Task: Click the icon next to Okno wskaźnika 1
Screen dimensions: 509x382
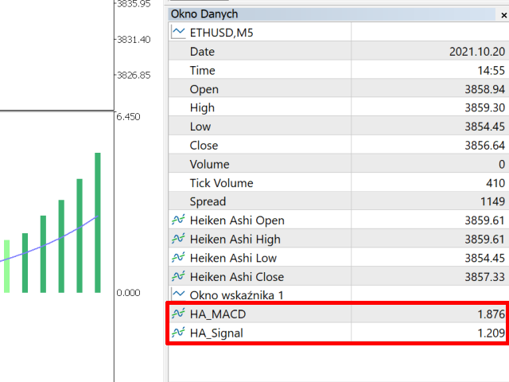Action: tap(178, 294)
